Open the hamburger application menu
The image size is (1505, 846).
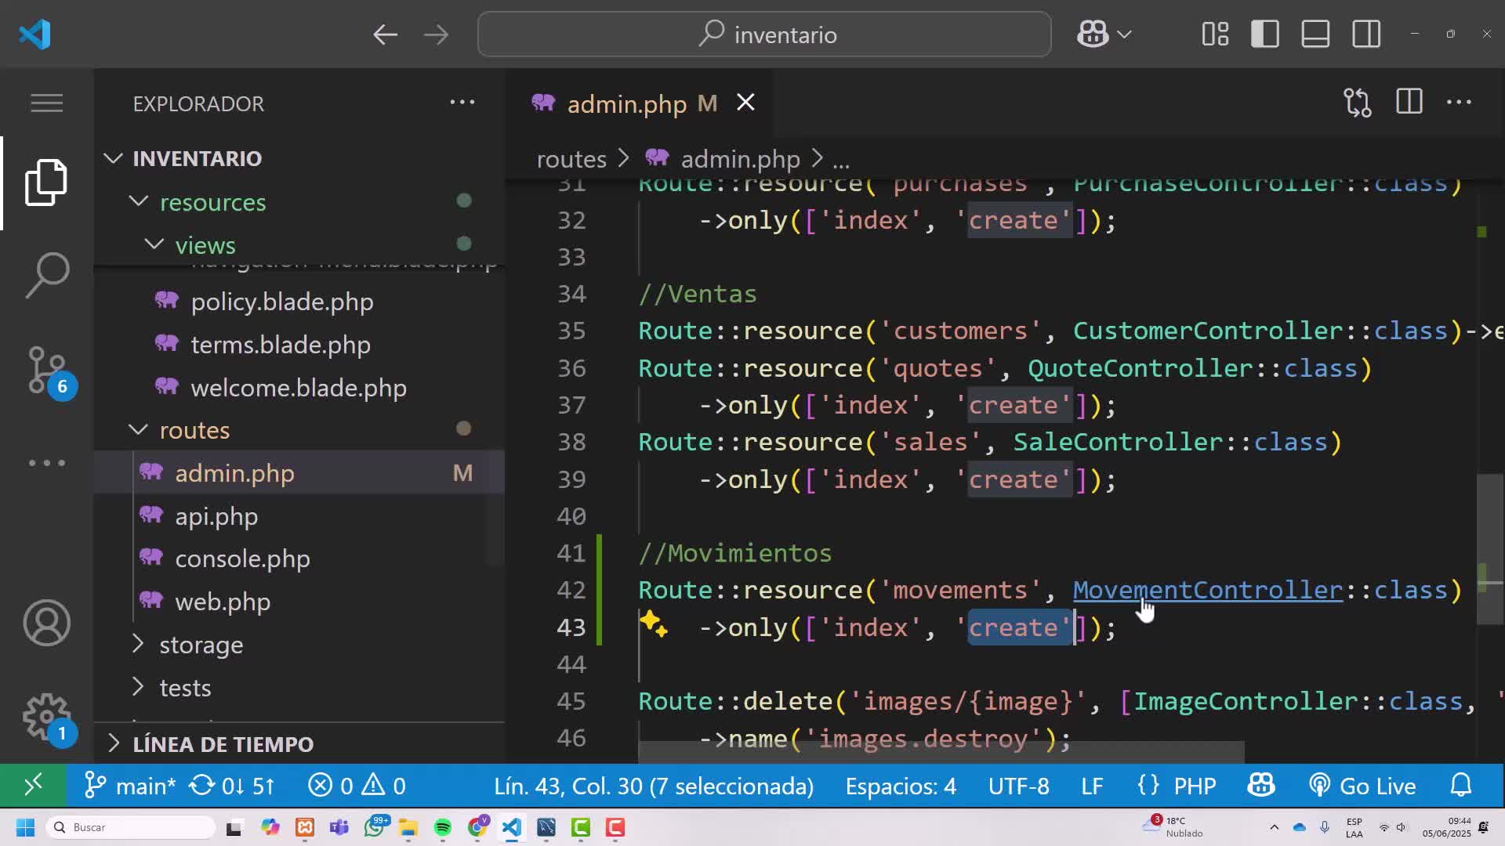[46, 103]
